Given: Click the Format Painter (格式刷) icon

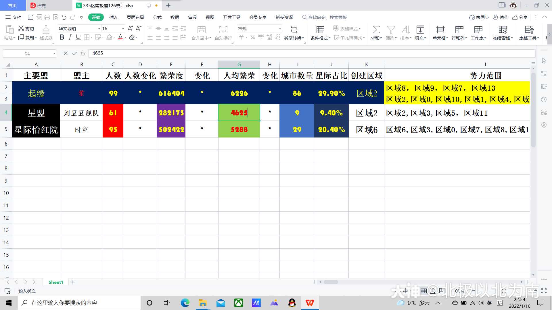Looking at the screenshot, I should [x=46, y=30].
